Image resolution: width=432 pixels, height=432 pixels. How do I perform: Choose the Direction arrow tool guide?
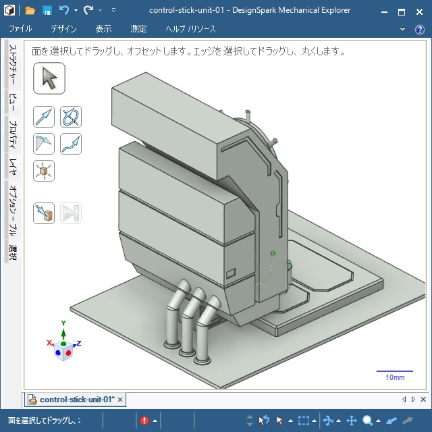[x=44, y=117]
